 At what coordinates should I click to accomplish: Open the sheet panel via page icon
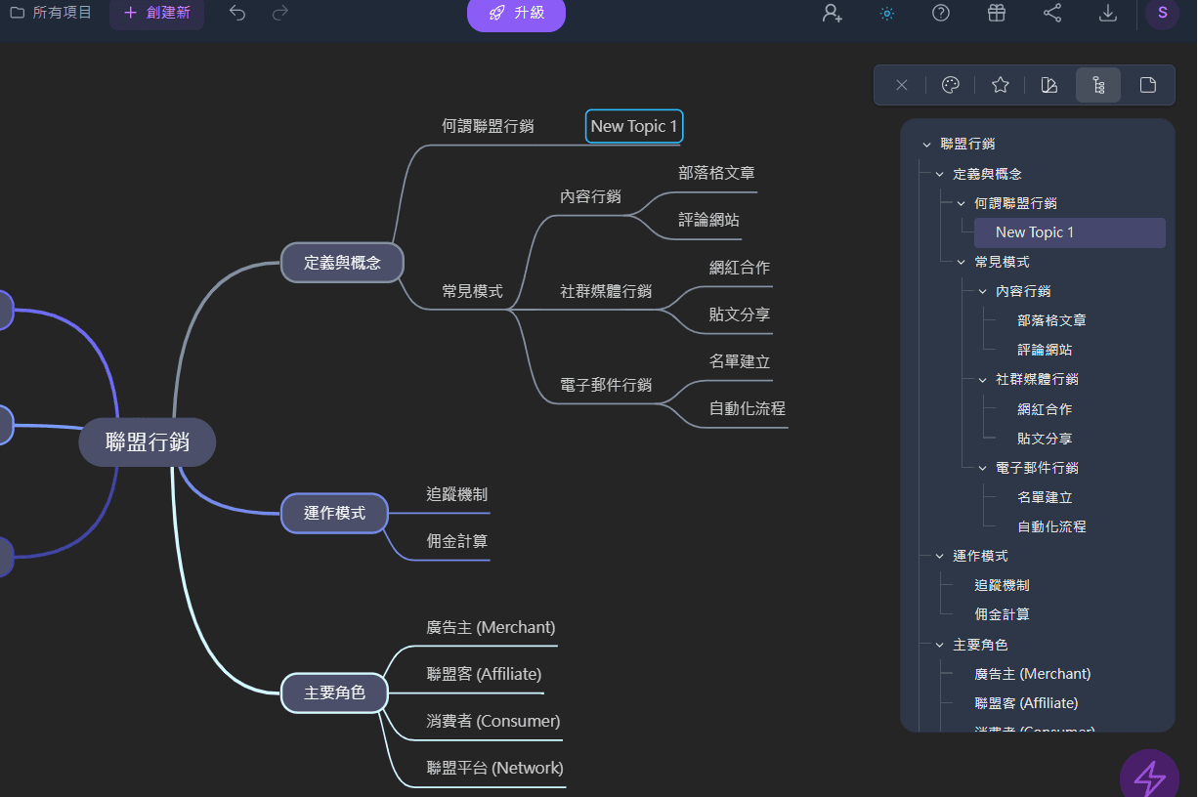(1147, 85)
